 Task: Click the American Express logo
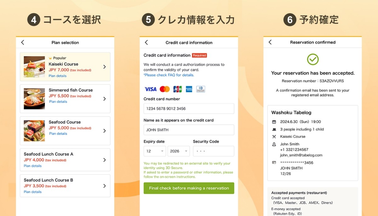point(189,89)
